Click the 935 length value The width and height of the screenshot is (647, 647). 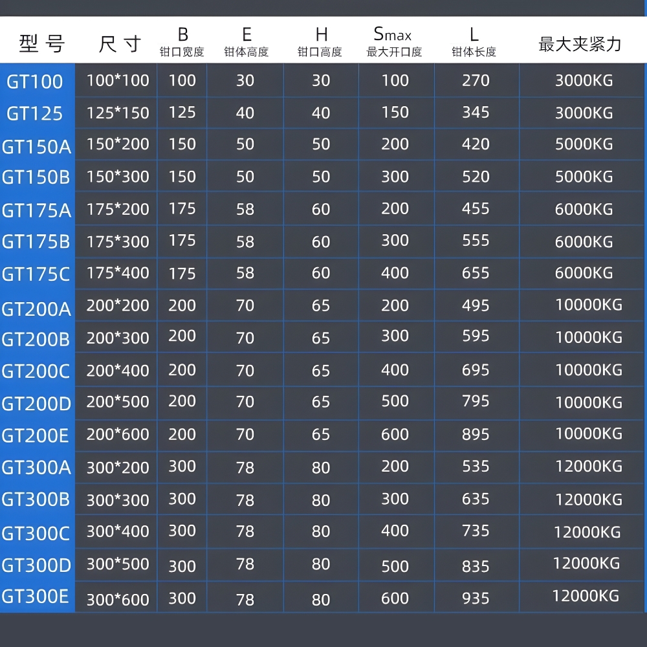pyautogui.click(x=476, y=598)
